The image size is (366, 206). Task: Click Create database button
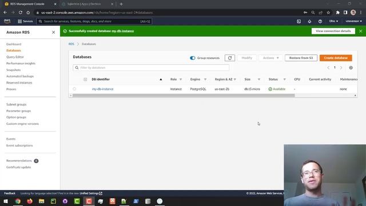(x=336, y=58)
